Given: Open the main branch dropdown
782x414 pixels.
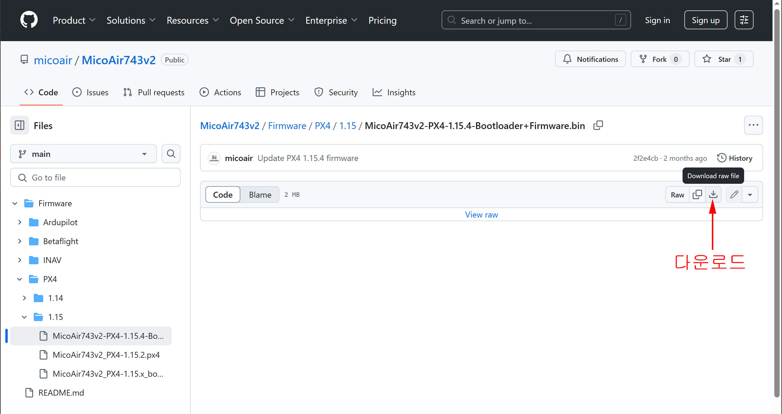Looking at the screenshot, I should coord(83,154).
